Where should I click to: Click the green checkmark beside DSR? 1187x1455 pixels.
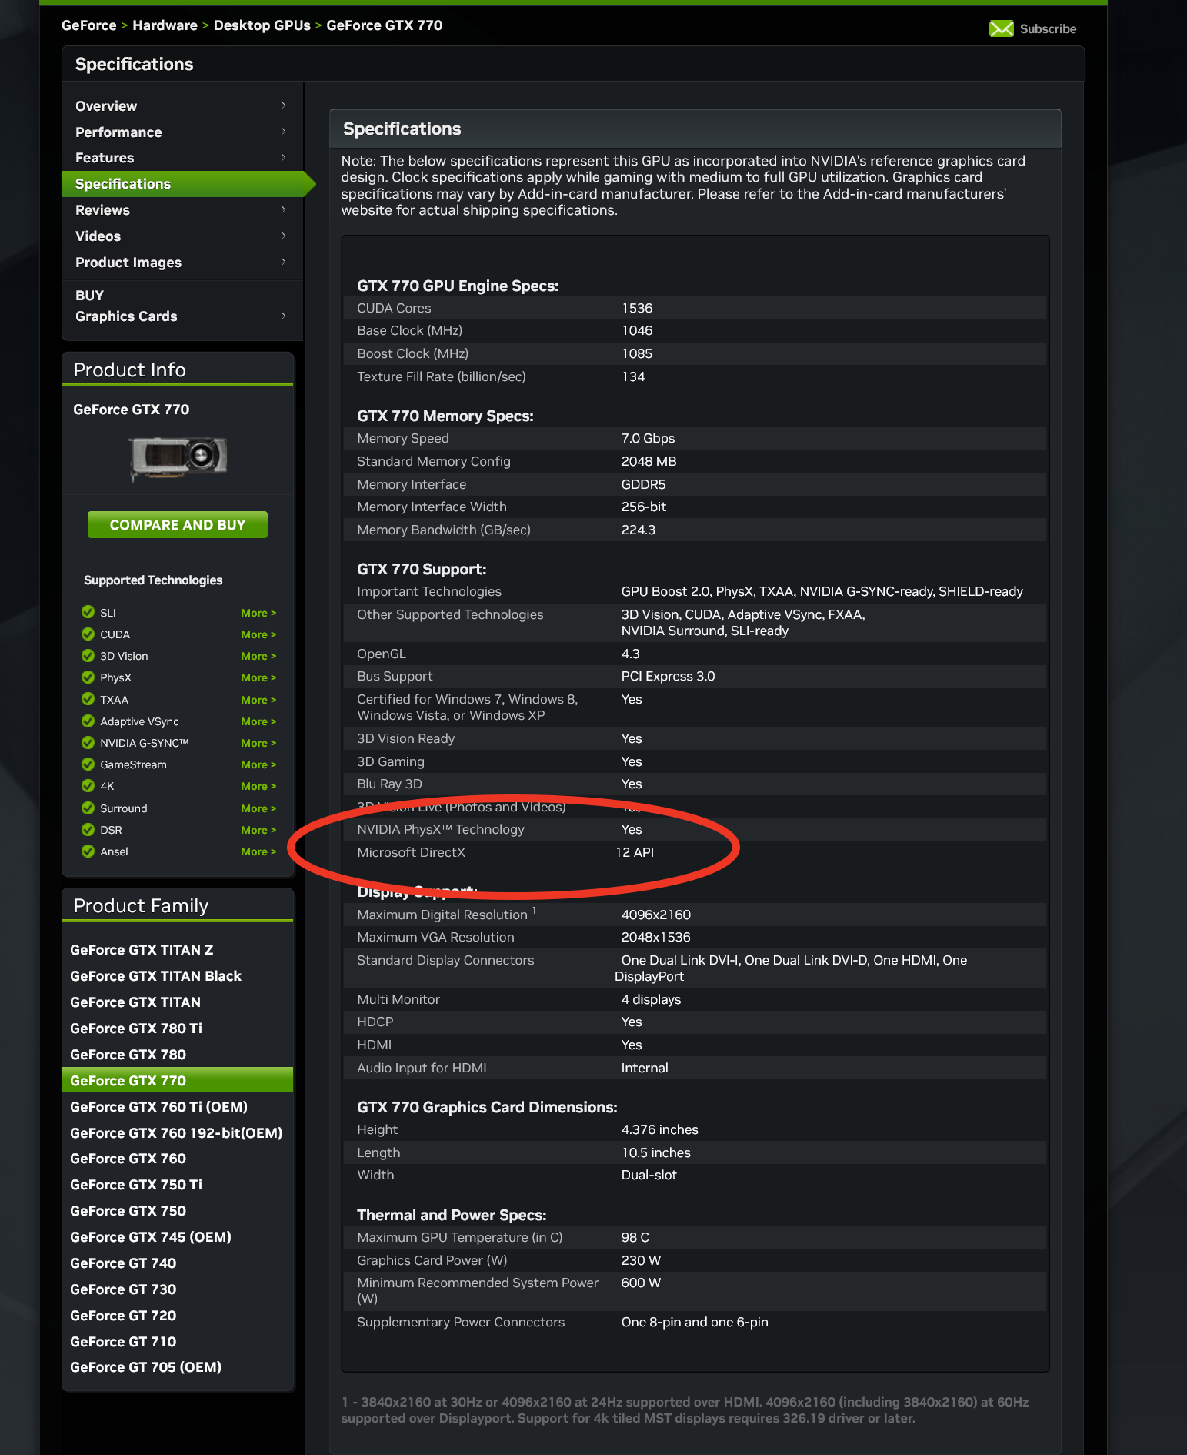88,829
